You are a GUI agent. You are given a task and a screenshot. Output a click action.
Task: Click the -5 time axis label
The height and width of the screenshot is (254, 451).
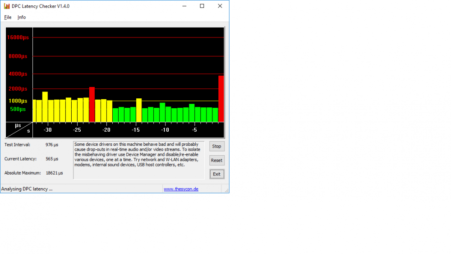(194, 130)
